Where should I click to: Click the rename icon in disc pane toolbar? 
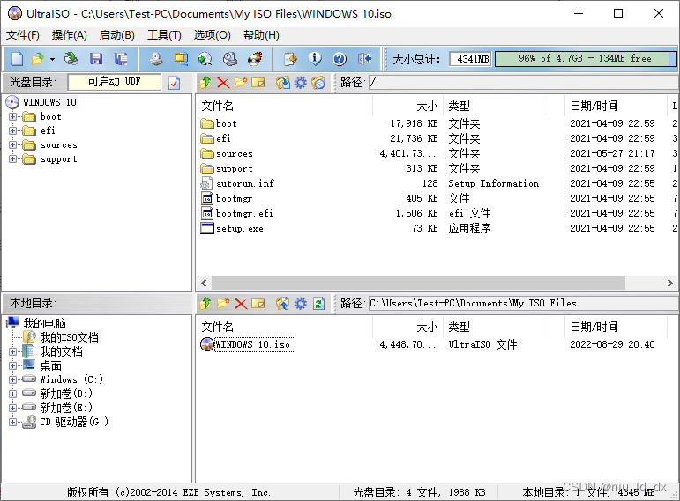[258, 82]
